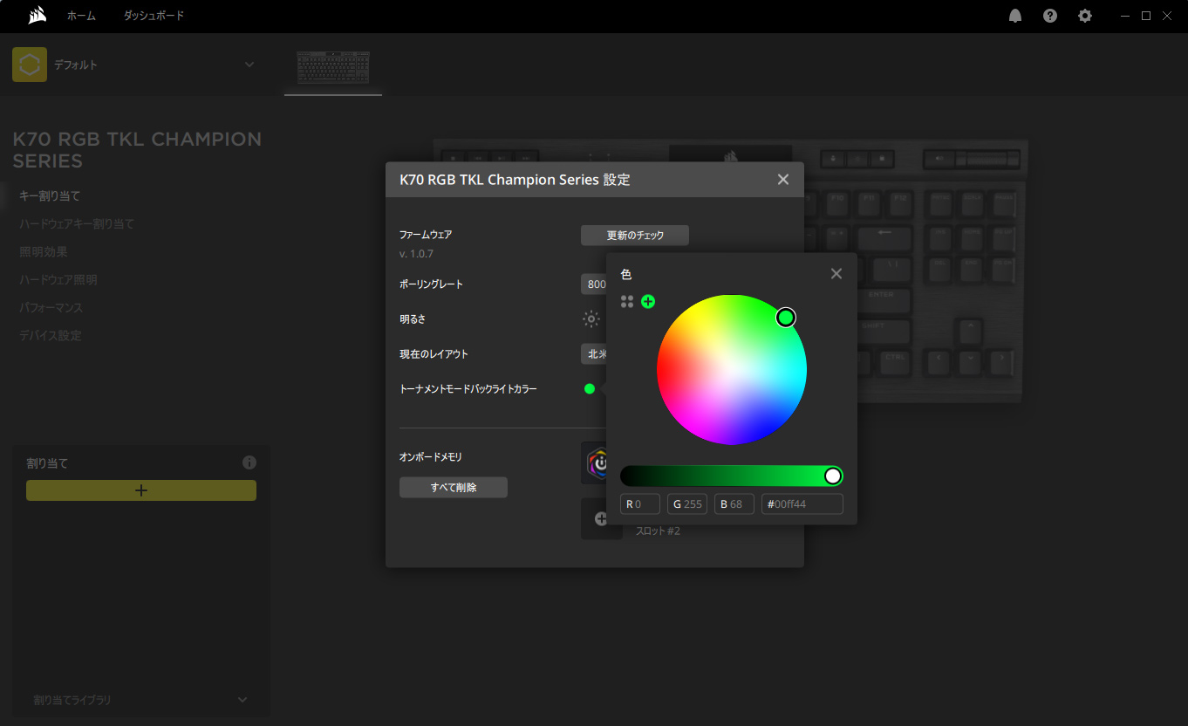
Task: Click the green add color plus icon
Action: tap(648, 302)
